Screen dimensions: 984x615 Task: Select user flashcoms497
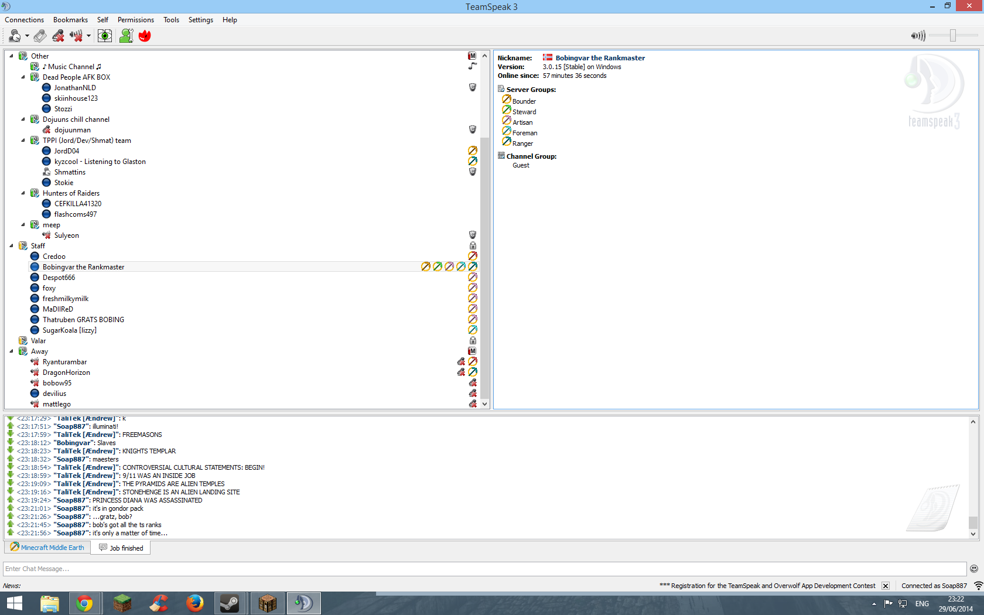76,214
